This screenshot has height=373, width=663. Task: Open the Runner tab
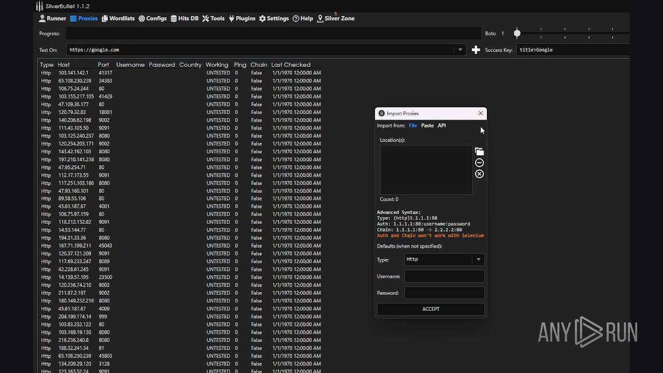[52, 18]
